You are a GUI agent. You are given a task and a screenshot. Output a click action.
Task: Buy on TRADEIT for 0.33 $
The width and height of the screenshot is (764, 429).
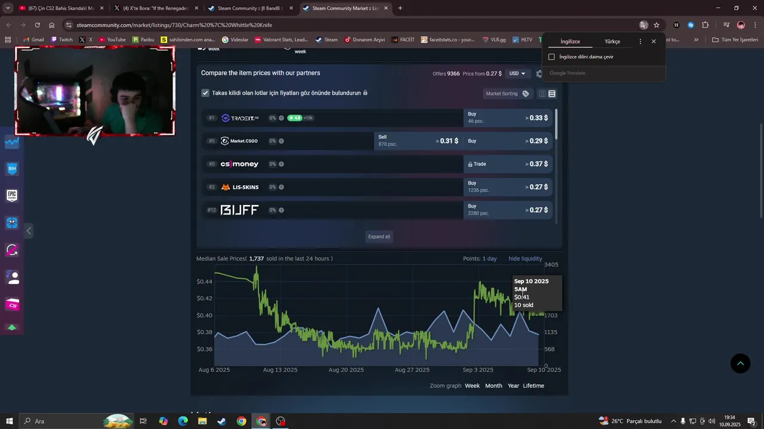pos(507,118)
